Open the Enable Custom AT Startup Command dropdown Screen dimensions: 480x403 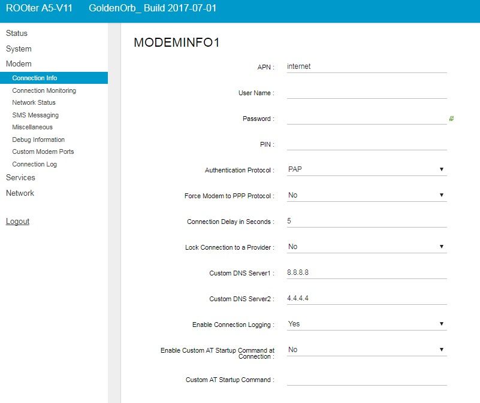[367, 350]
